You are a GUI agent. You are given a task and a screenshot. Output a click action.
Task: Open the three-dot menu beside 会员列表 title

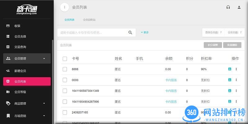pyautogui.click(x=64, y=7)
